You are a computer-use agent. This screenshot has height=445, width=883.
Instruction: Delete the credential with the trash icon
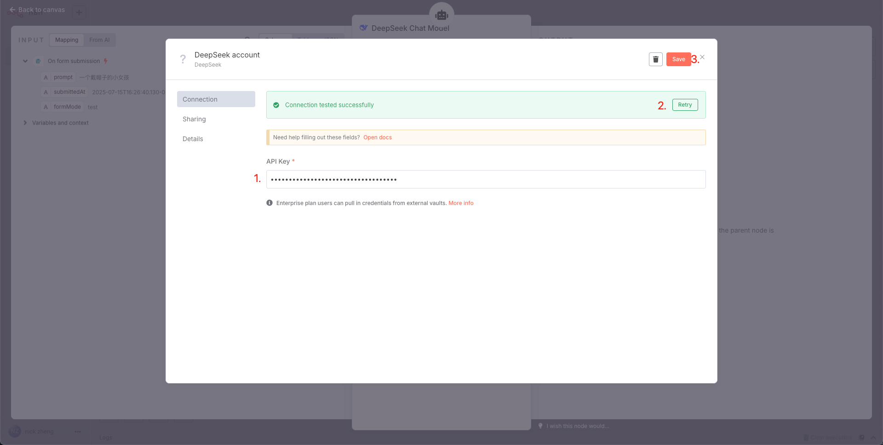[x=655, y=59]
